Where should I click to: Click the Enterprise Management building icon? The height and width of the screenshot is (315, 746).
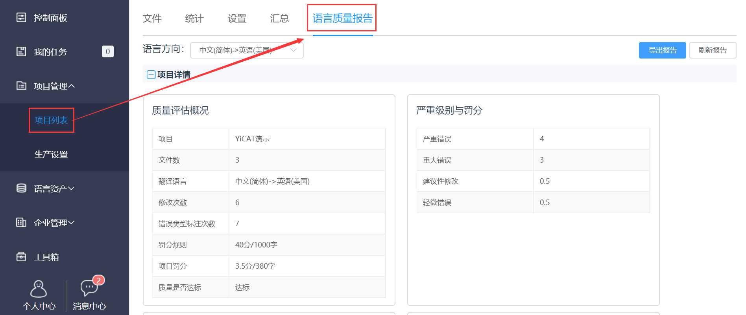21,223
